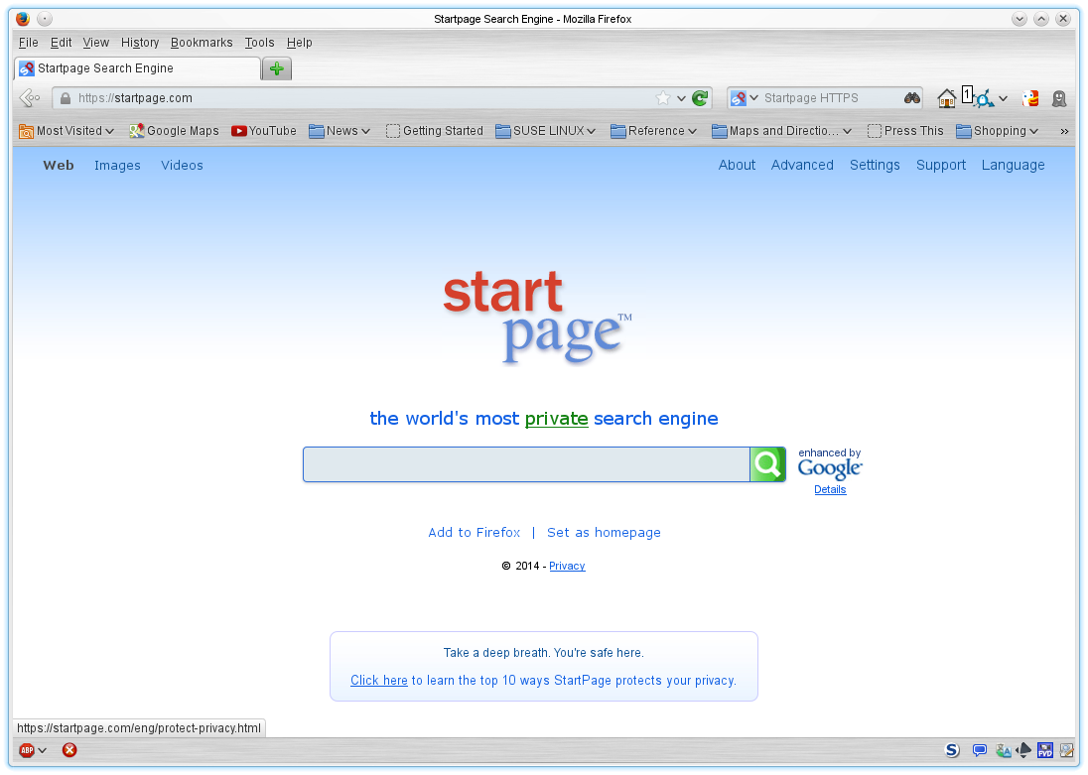This screenshot has height=775, width=1088.
Task: Focus the Startpage search input field
Action: pyautogui.click(x=527, y=464)
